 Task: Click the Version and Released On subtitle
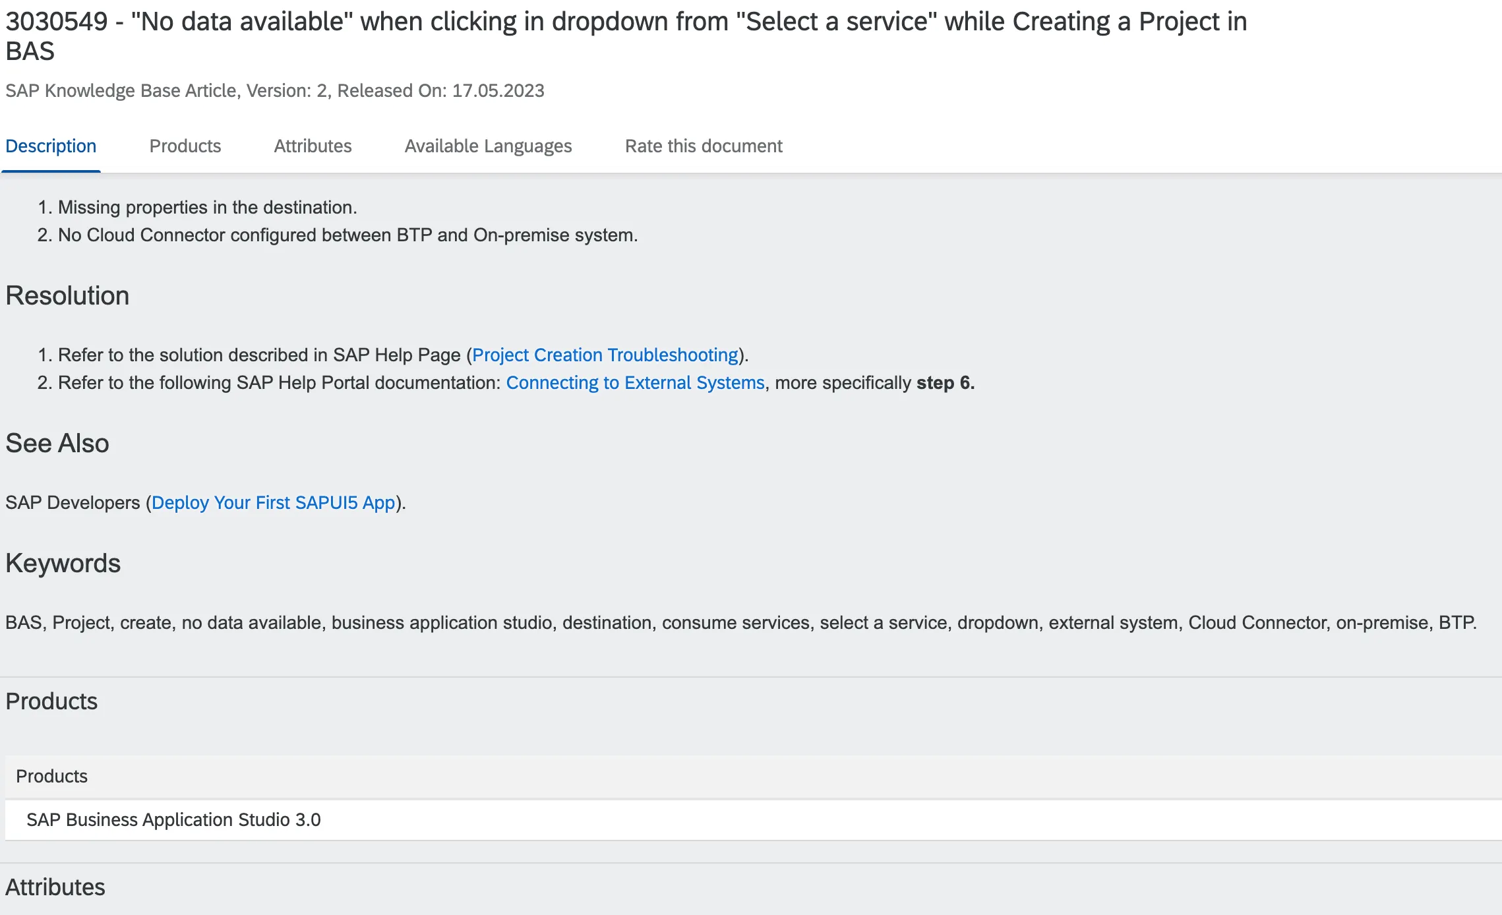pos(274,91)
